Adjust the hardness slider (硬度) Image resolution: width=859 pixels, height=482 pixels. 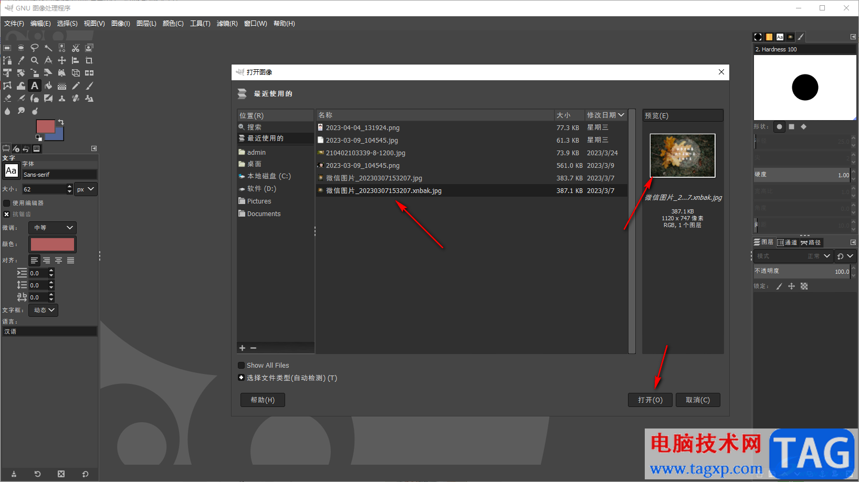(x=802, y=175)
